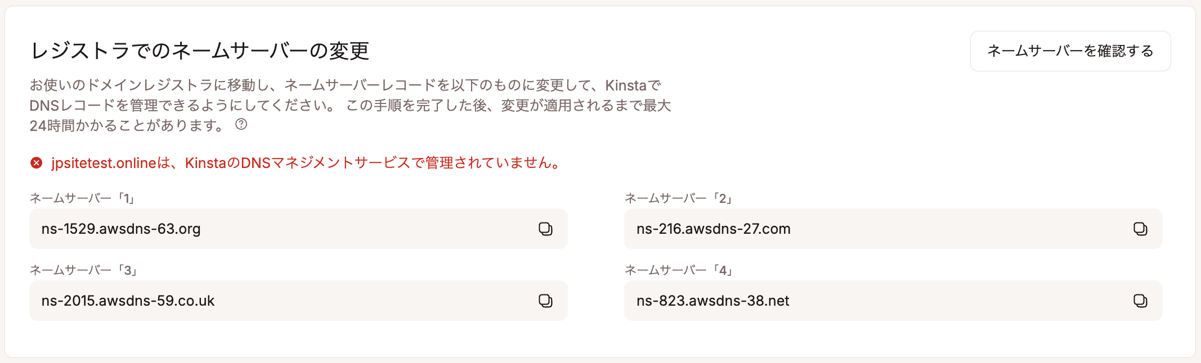Click the ネームサーバーを確認する button
Image resolution: width=1201 pixels, height=363 pixels.
(x=1069, y=51)
